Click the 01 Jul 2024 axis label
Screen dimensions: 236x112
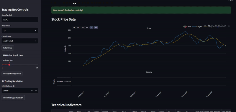point(107,94)
